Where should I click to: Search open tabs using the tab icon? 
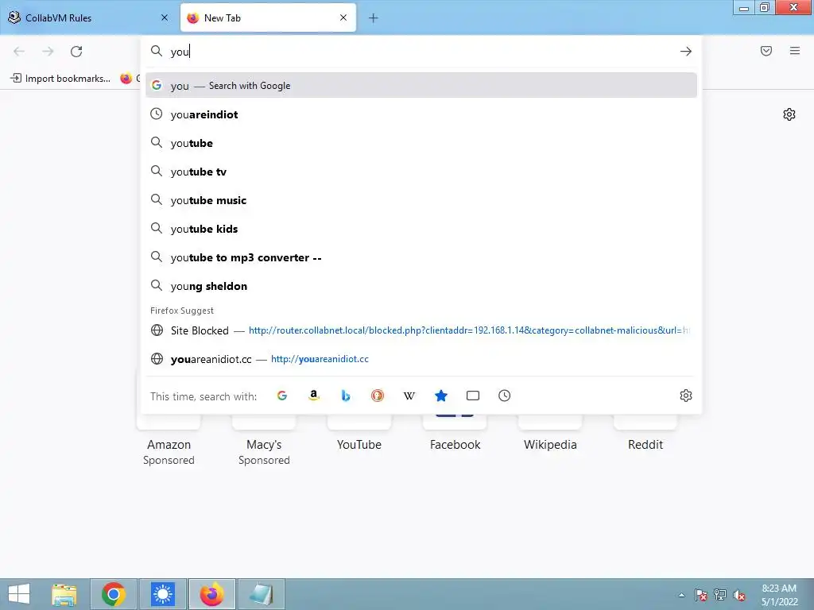[x=473, y=396]
